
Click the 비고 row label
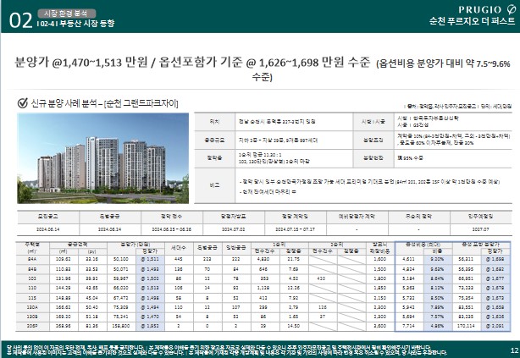(x=214, y=185)
